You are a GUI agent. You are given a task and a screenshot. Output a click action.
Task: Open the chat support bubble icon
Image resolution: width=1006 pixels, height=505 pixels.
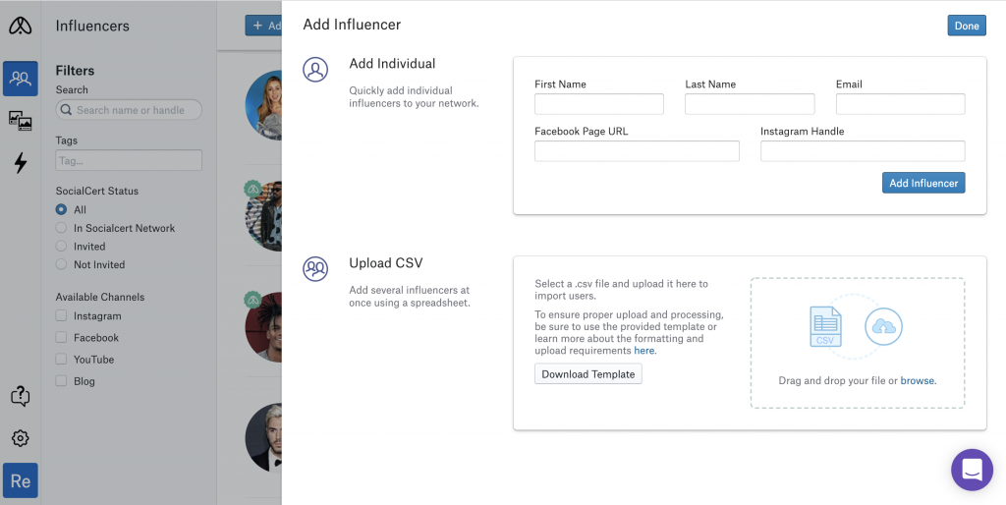point(972,470)
